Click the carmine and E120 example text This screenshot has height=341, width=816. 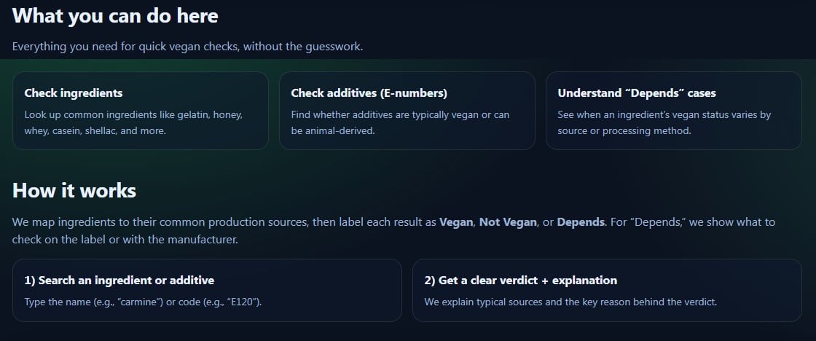tap(143, 301)
